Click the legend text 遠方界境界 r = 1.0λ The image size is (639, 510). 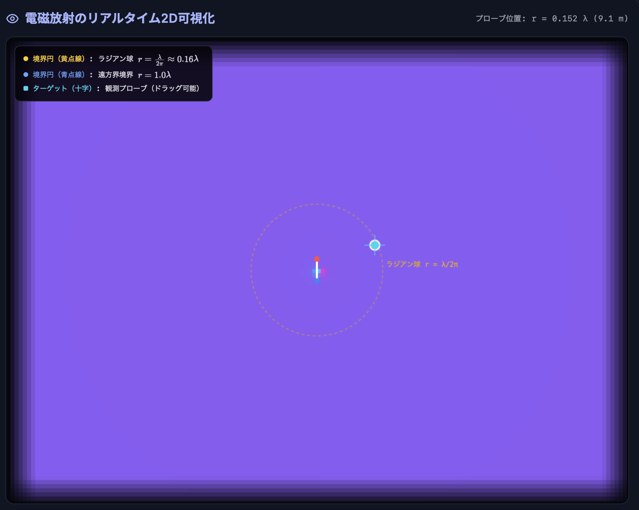135,75
